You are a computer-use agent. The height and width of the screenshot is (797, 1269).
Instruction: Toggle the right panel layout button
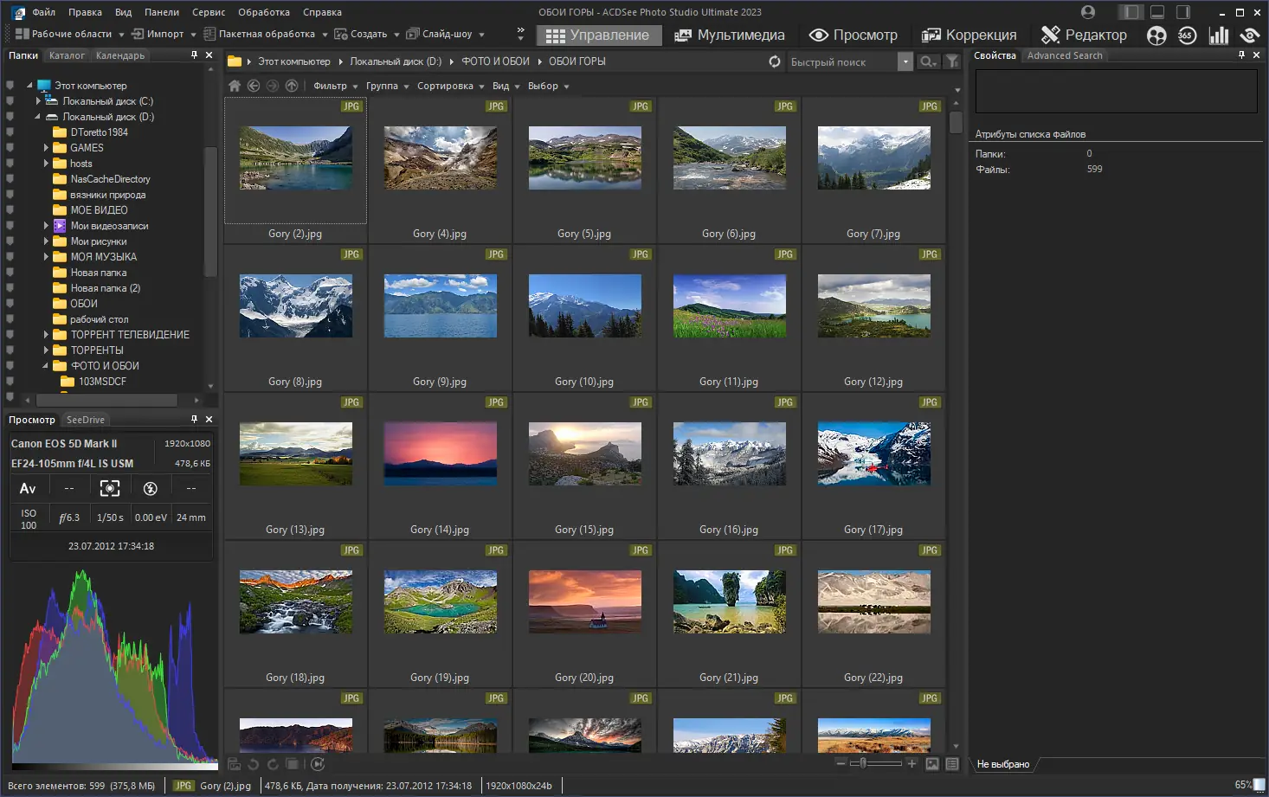tap(1183, 12)
